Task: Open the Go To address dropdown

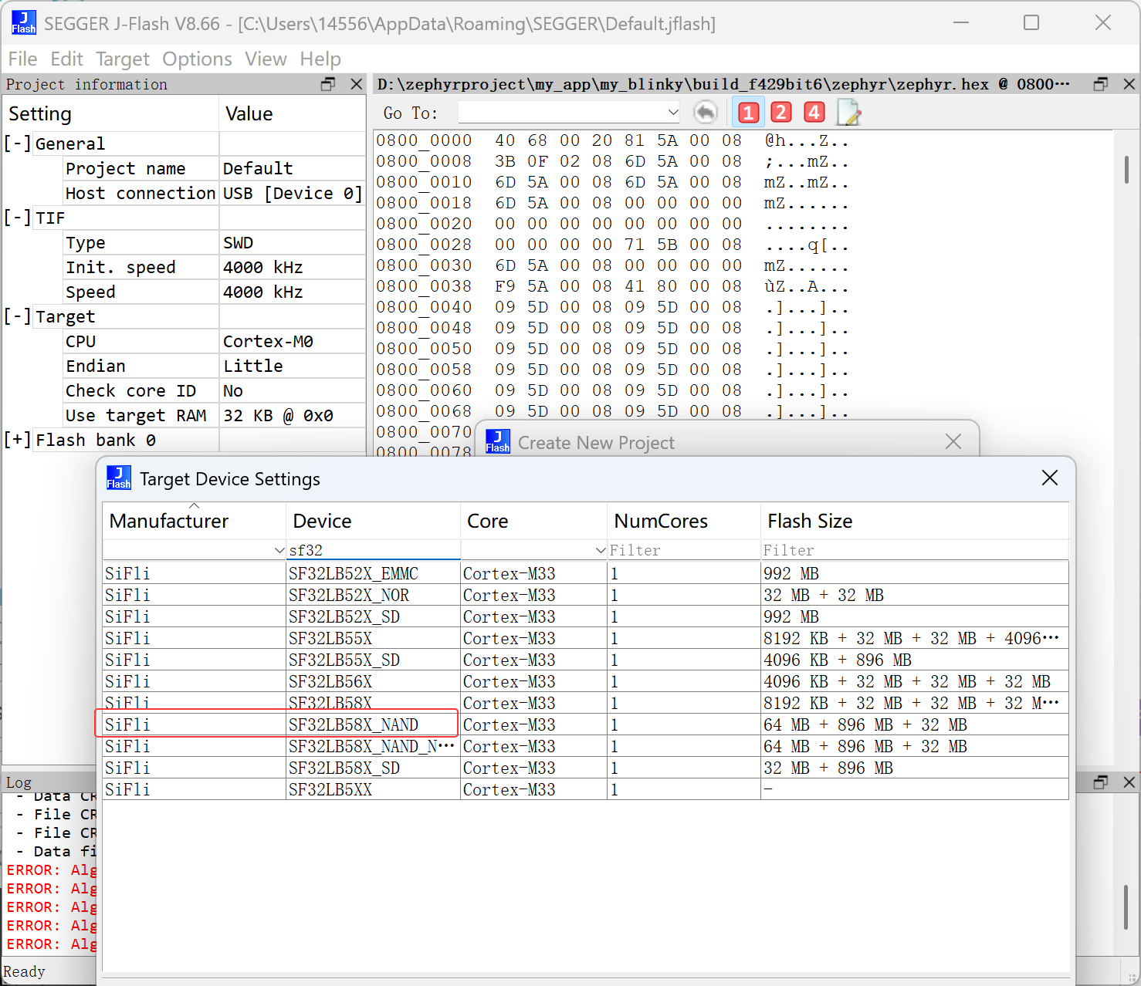Action: pos(672,113)
